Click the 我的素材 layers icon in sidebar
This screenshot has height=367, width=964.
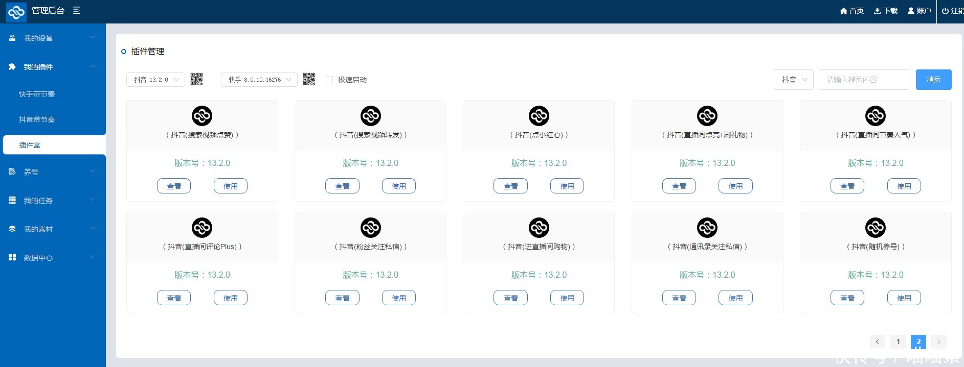[12, 229]
